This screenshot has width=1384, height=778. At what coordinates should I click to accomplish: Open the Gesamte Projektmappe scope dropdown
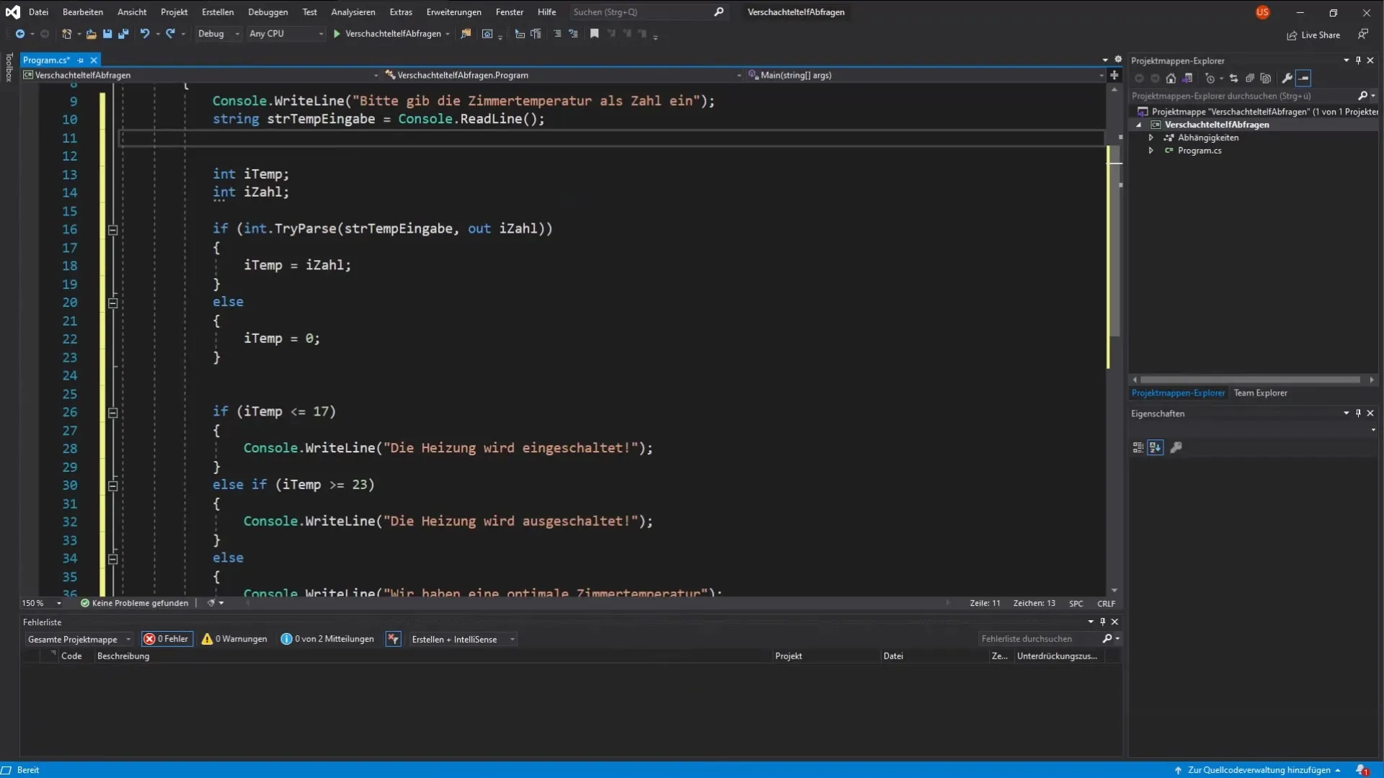(x=79, y=640)
